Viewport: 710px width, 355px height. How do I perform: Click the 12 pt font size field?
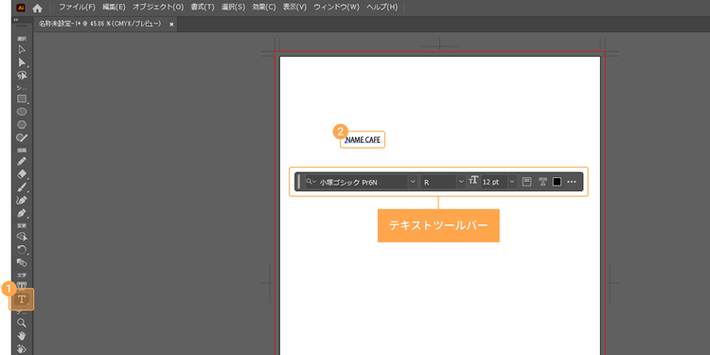click(x=494, y=182)
